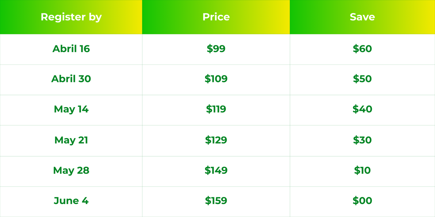The width and height of the screenshot is (435, 217).
Task: Select the $40 savings cell
Action: tap(362, 110)
